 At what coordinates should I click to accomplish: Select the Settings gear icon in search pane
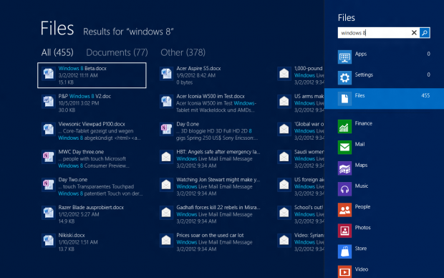(344, 77)
